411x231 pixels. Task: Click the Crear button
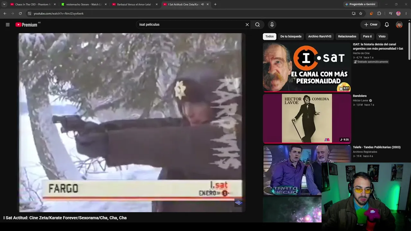[x=371, y=24]
